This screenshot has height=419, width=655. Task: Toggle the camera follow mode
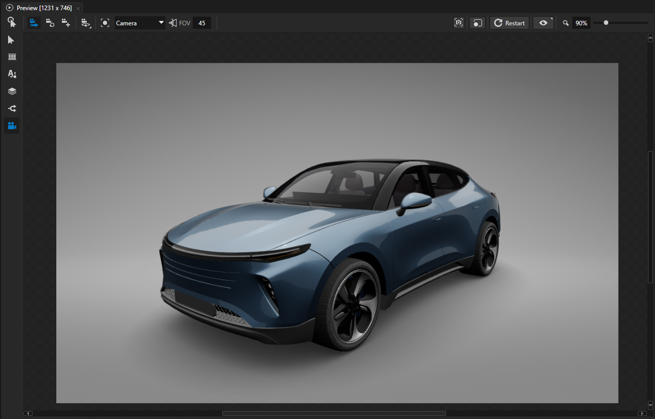[33, 22]
